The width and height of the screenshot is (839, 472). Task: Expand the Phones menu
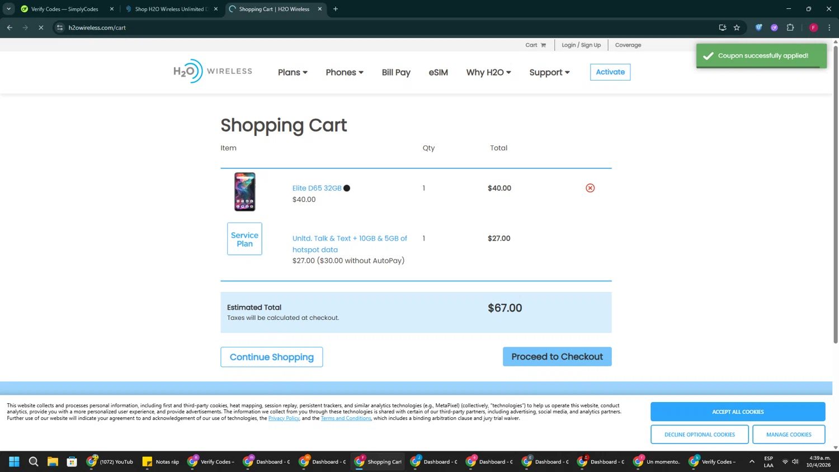345,72
